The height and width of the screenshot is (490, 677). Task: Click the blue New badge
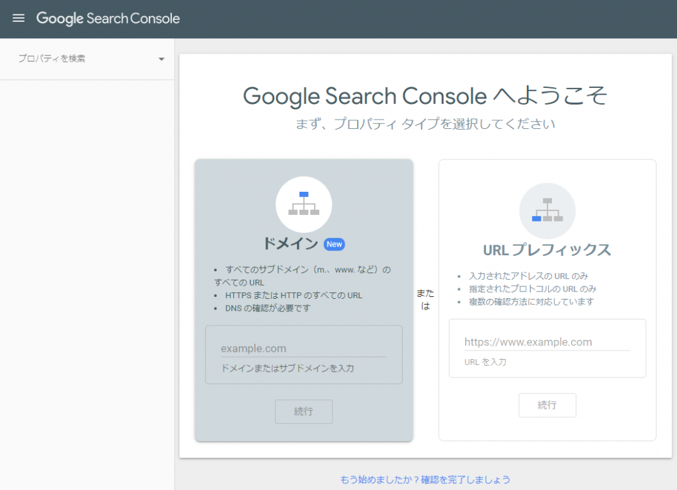pyautogui.click(x=334, y=244)
